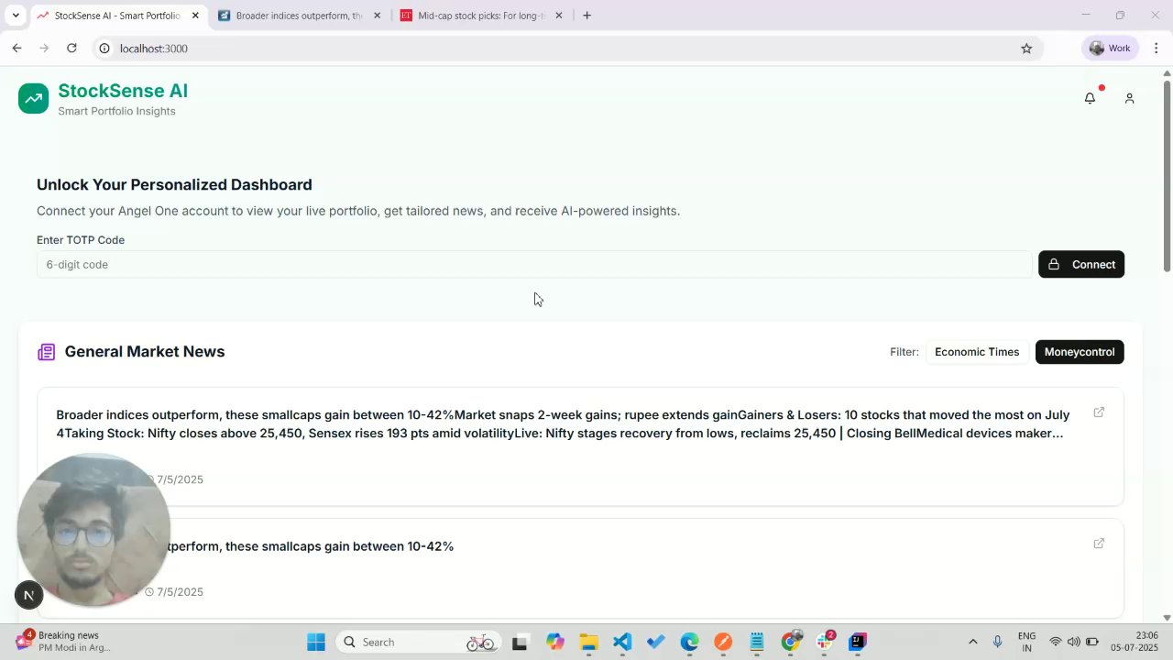Open the Next.js dev tools indicator
The height and width of the screenshot is (660, 1173).
(x=28, y=595)
